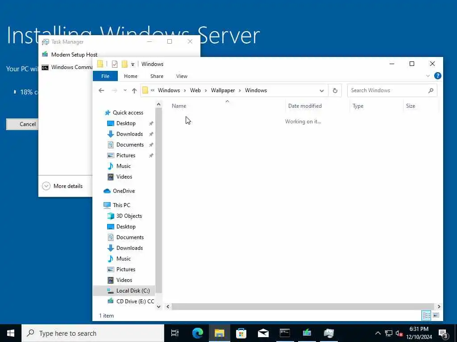
Task: Open the Share ribbon tab
Action: [157, 76]
